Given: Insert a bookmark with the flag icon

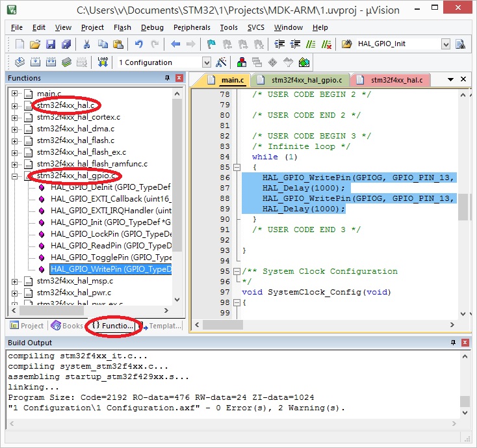Looking at the screenshot, I should (x=211, y=44).
